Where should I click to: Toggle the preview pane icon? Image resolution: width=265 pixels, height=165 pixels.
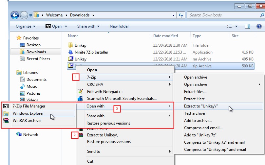(247, 26)
